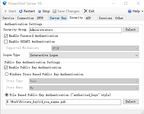
Task: Click the Stop label in toolbar
Action: [x=46, y=11]
